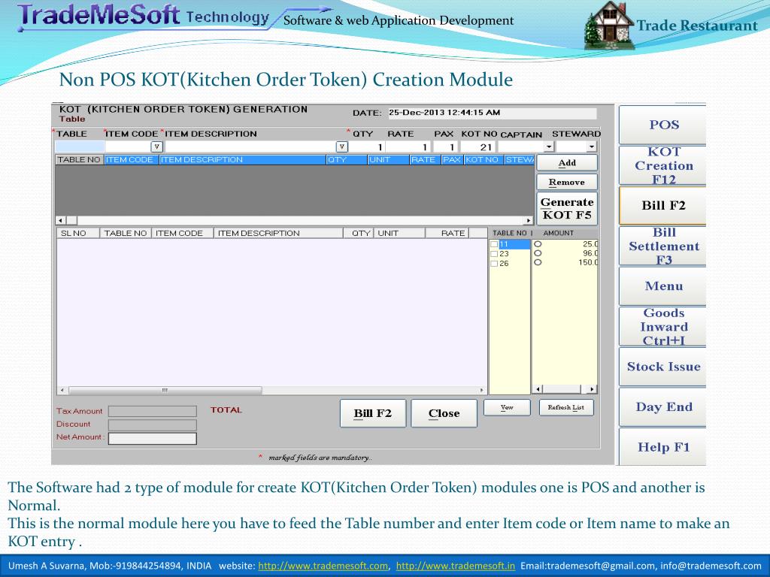Viewport: 770px width, 577px height.
Task: Click the TABLE NO header in upper grid
Action: (x=79, y=160)
